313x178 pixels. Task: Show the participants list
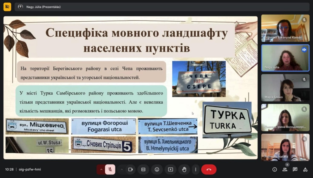click(x=285, y=169)
